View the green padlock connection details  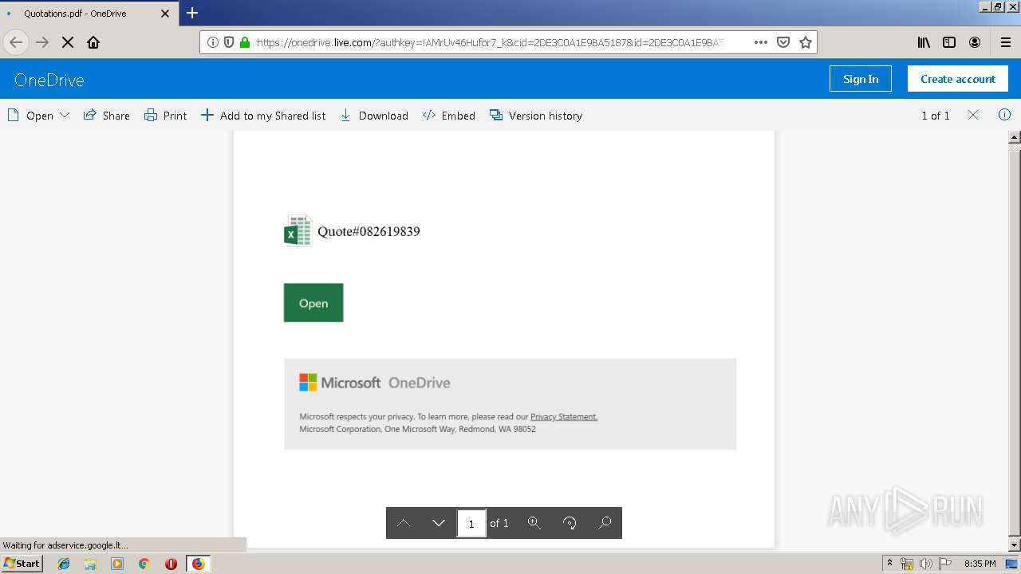pos(245,42)
